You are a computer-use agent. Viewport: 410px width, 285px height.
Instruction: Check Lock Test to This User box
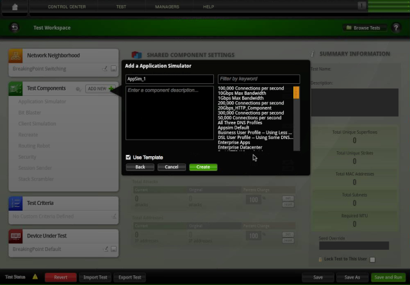pyautogui.click(x=373, y=259)
